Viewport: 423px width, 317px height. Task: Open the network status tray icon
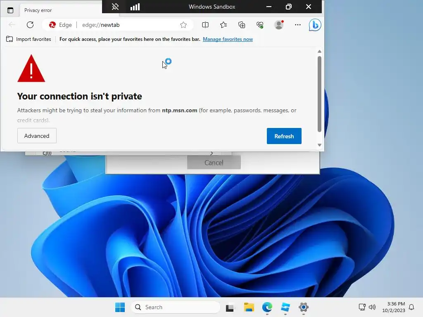pyautogui.click(x=362, y=307)
